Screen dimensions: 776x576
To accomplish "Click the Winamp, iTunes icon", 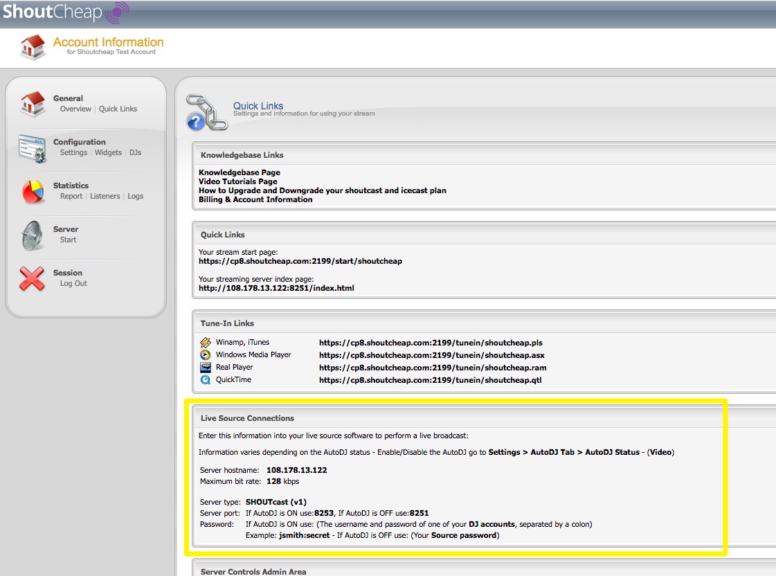I will click(x=206, y=343).
